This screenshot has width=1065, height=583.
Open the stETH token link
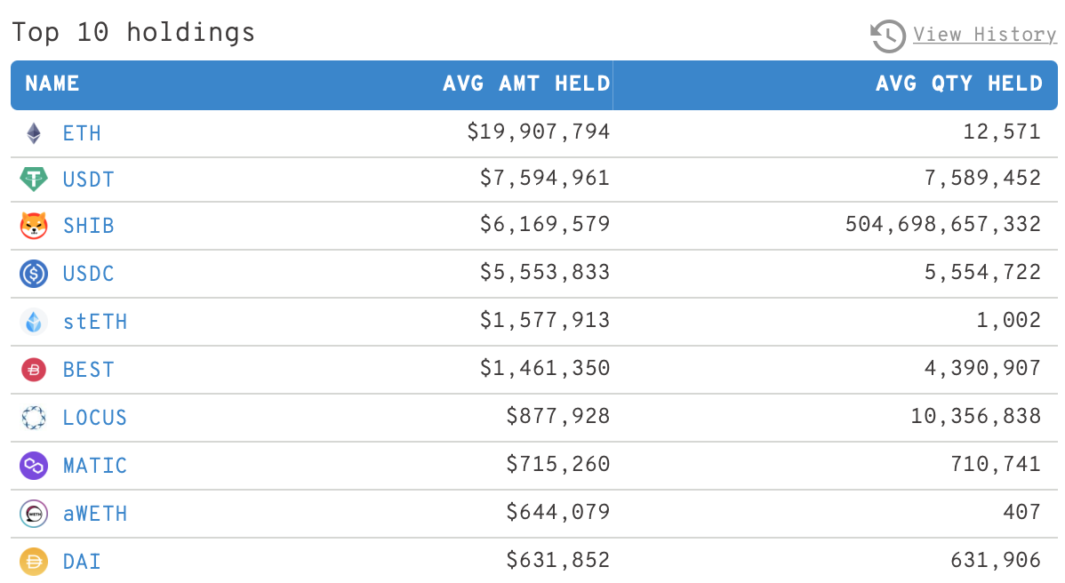coord(95,322)
